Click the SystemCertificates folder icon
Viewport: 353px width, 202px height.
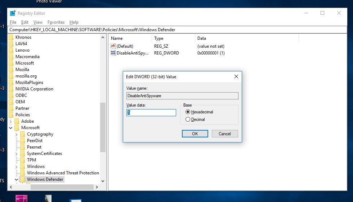[x=22, y=154]
